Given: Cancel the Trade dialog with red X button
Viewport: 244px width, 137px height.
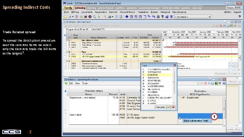Looking at the screenshot, I should point(173,107).
